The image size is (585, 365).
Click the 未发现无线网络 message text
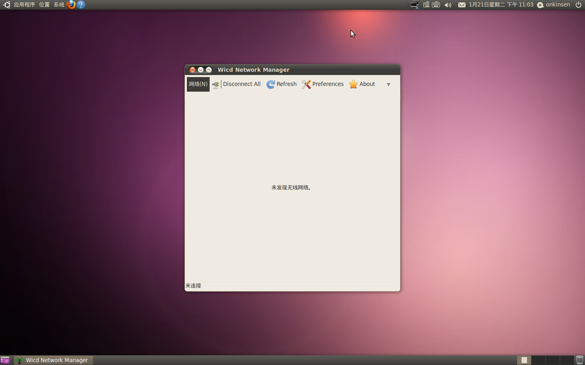[291, 187]
